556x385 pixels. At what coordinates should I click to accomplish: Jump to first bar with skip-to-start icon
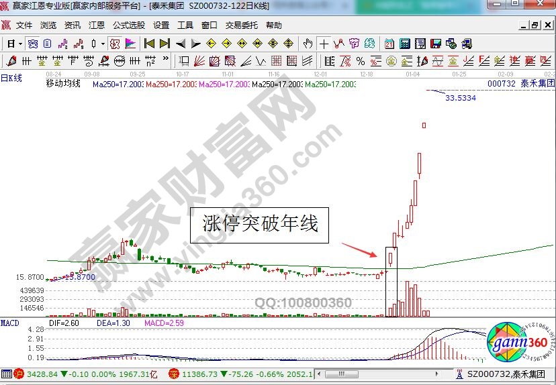[149, 44]
